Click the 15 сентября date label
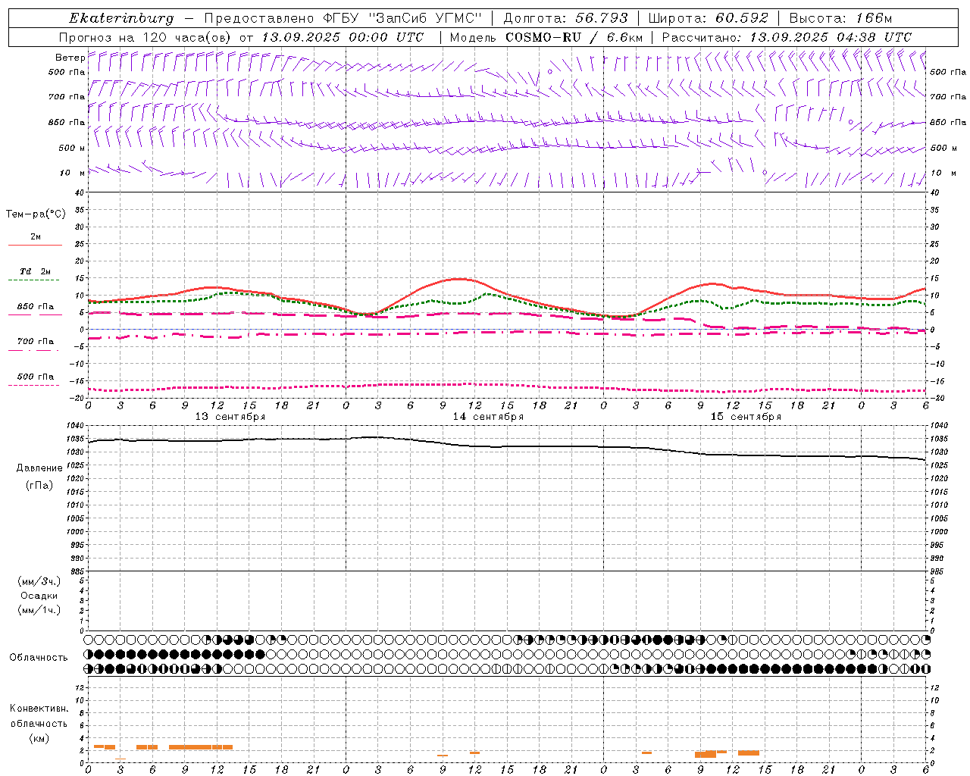The width and height of the screenshot is (970, 776). click(746, 417)
